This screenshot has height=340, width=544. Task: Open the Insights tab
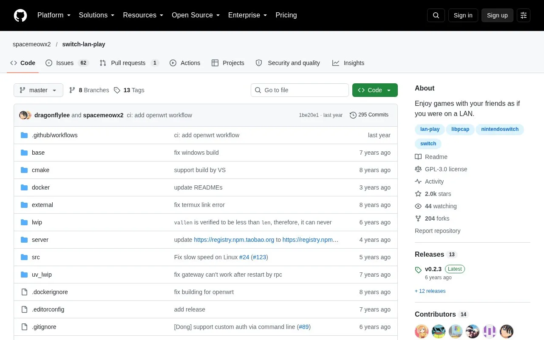348,63
